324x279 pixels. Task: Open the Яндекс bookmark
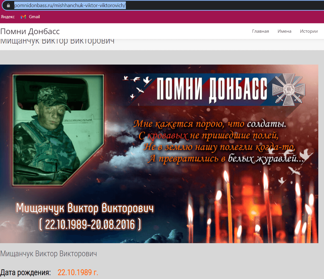[x=8, y=17]
